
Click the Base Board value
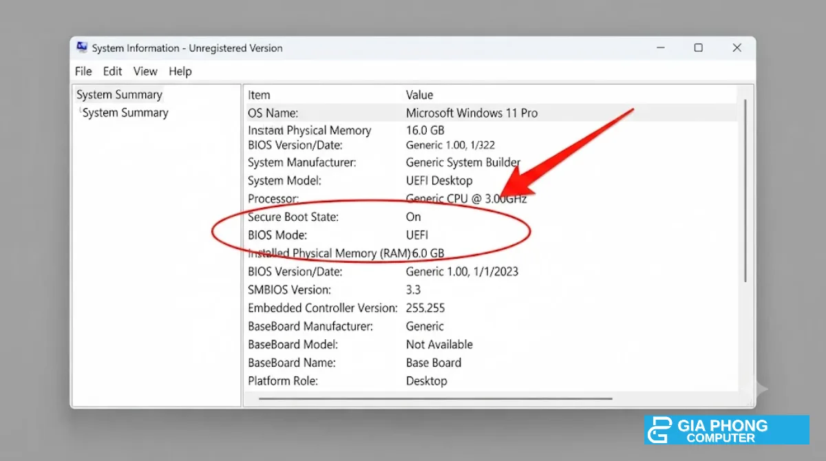click(434, 363)
